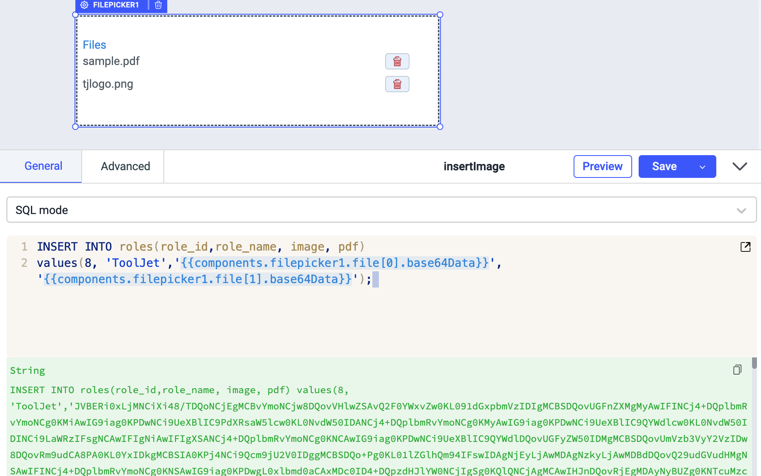This screenshot has width=761, height=476.
Task: Remove sample.pdf with its trash button
Action: [x=397, y=61]
